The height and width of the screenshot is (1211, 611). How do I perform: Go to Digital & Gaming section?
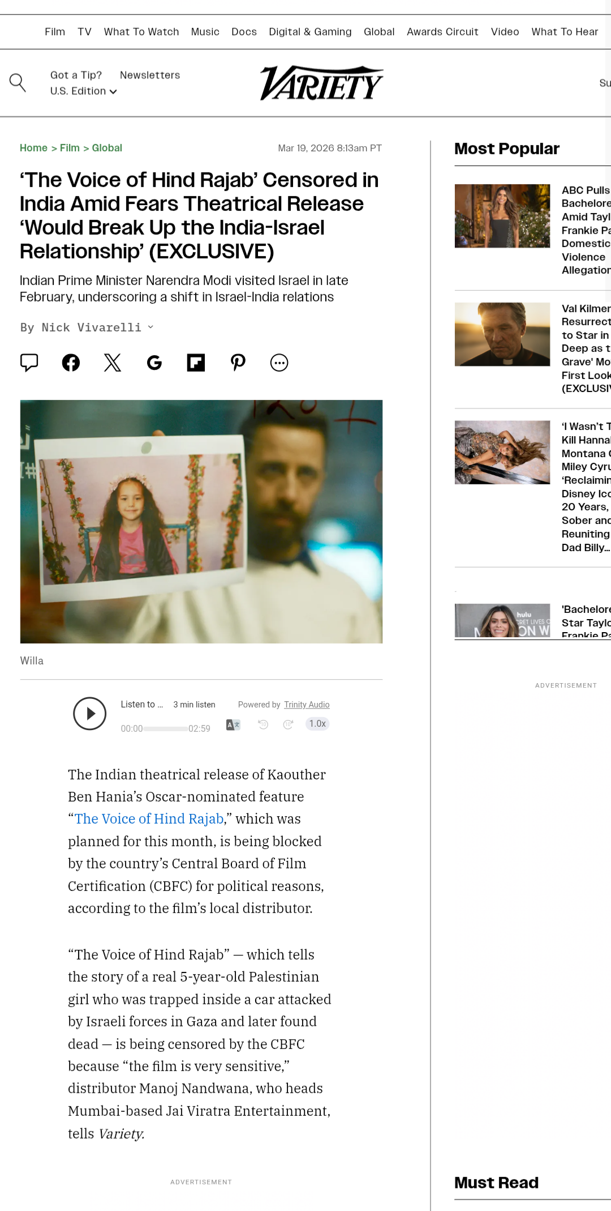coord(310,32)
